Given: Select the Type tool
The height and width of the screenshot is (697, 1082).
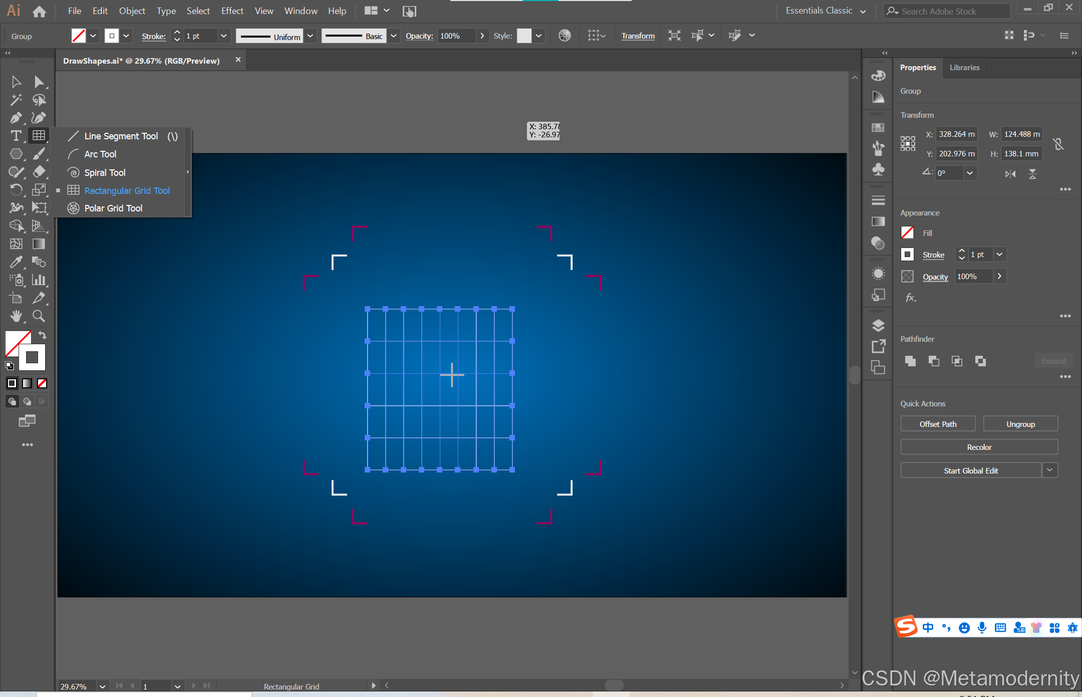Looking at the screenshot, I should [x=16, y=136].
